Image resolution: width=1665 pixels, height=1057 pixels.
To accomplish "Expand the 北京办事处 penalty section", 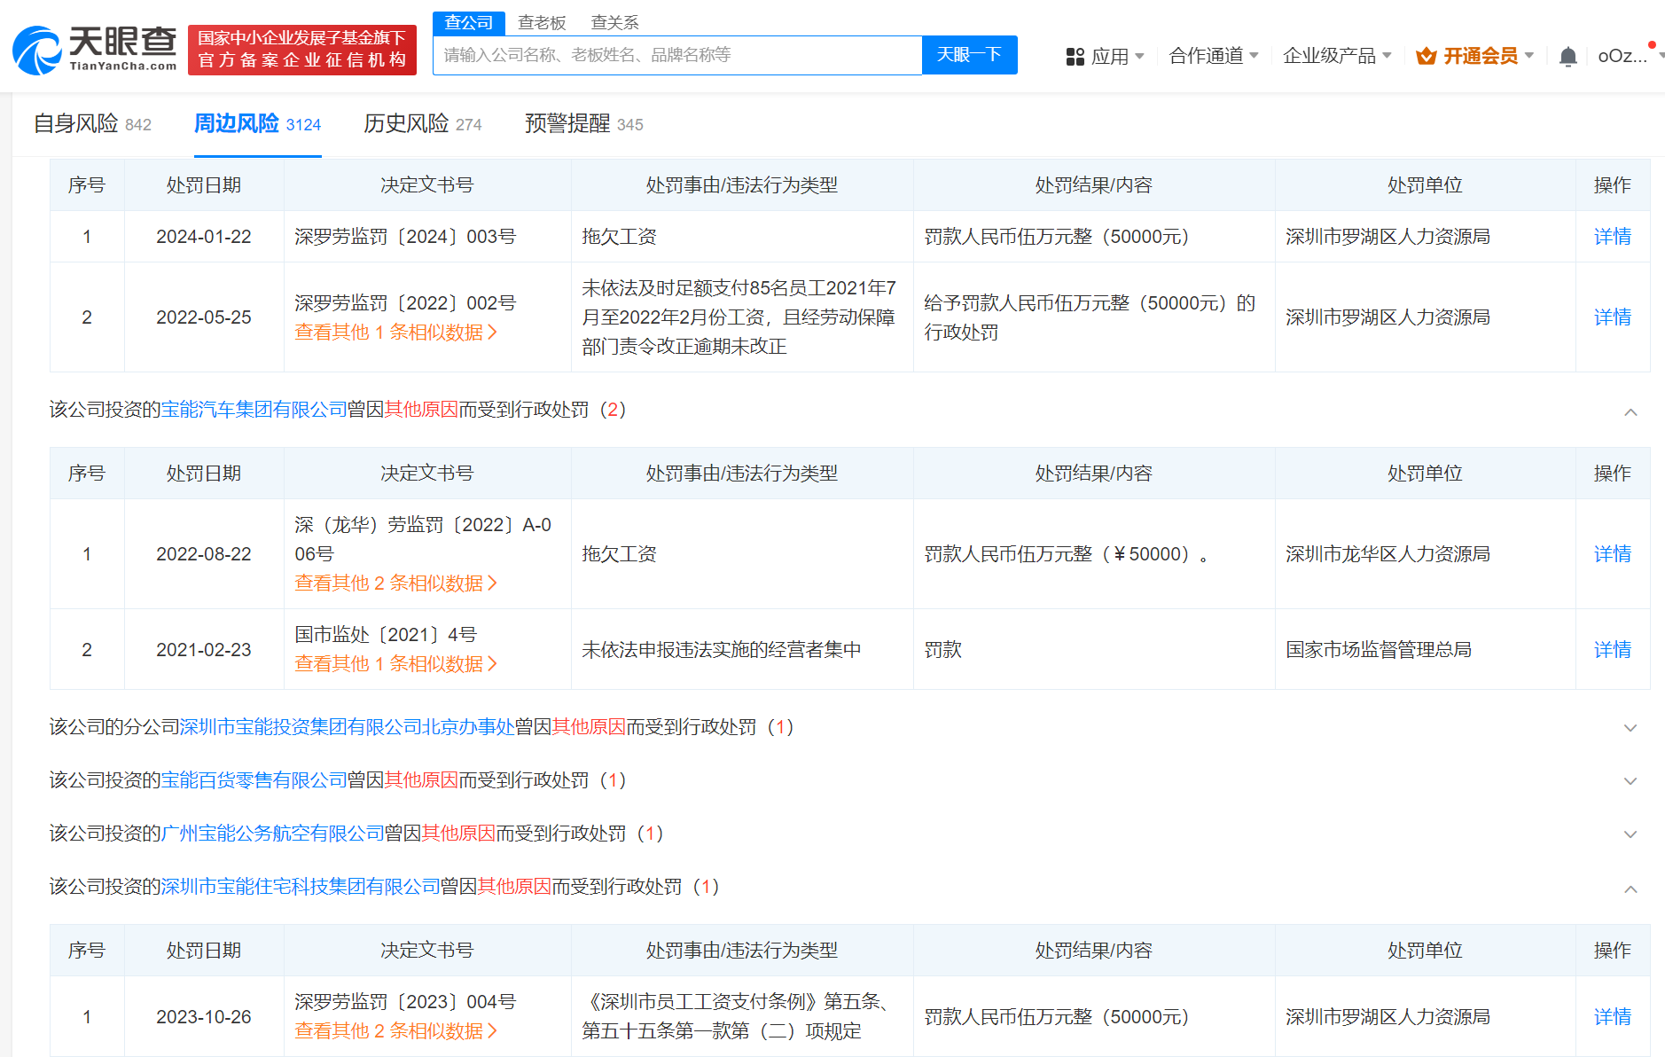I will click(1630, 728).
